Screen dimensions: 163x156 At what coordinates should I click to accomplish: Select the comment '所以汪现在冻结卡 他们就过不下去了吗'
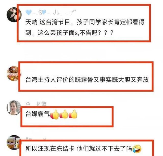click(x=79, y=149)
